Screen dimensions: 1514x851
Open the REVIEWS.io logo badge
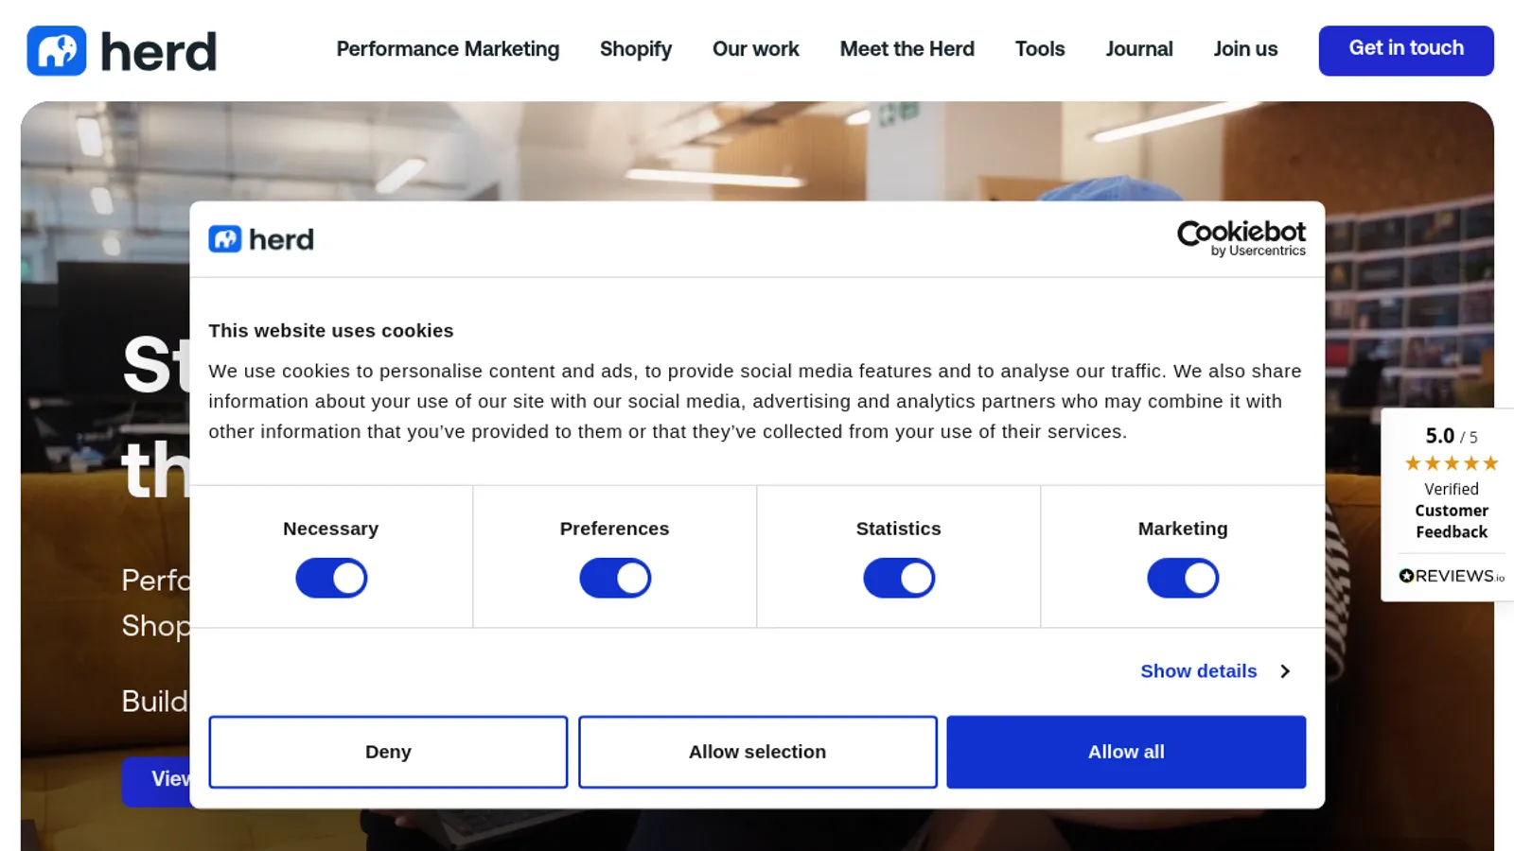click(x=1452, y=576)
